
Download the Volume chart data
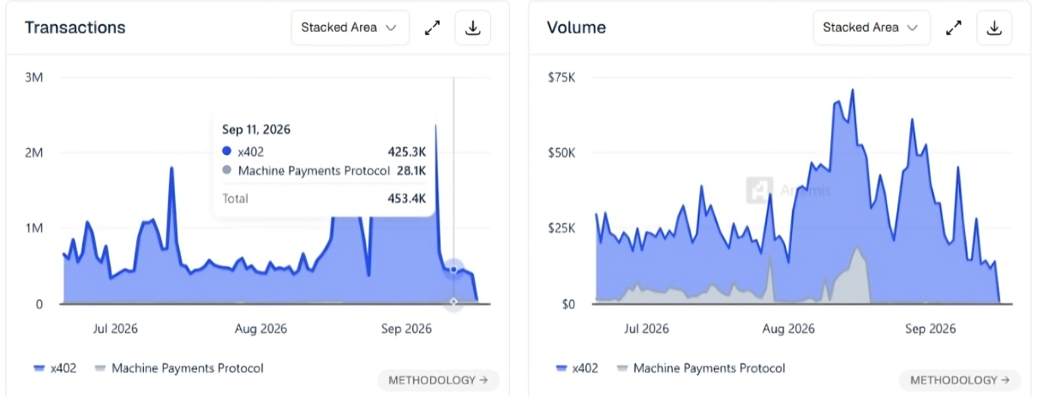click(994, 27)
